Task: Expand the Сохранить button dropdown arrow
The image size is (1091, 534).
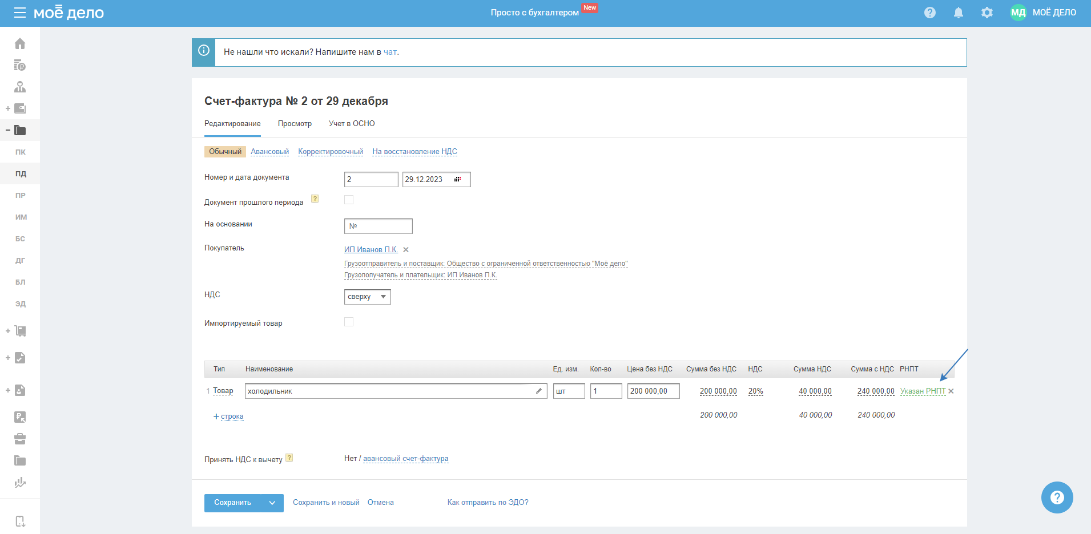Action: pos(272,503)
